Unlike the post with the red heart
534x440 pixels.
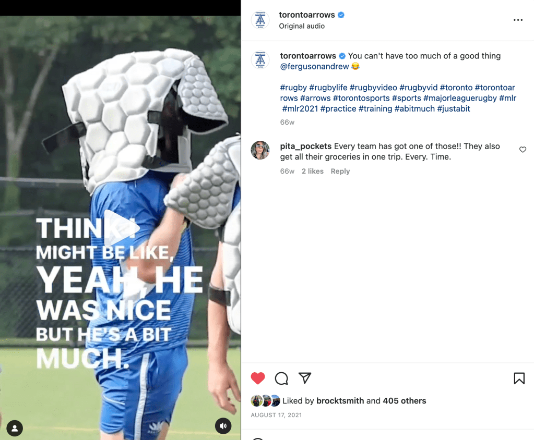tap(258, 378)
